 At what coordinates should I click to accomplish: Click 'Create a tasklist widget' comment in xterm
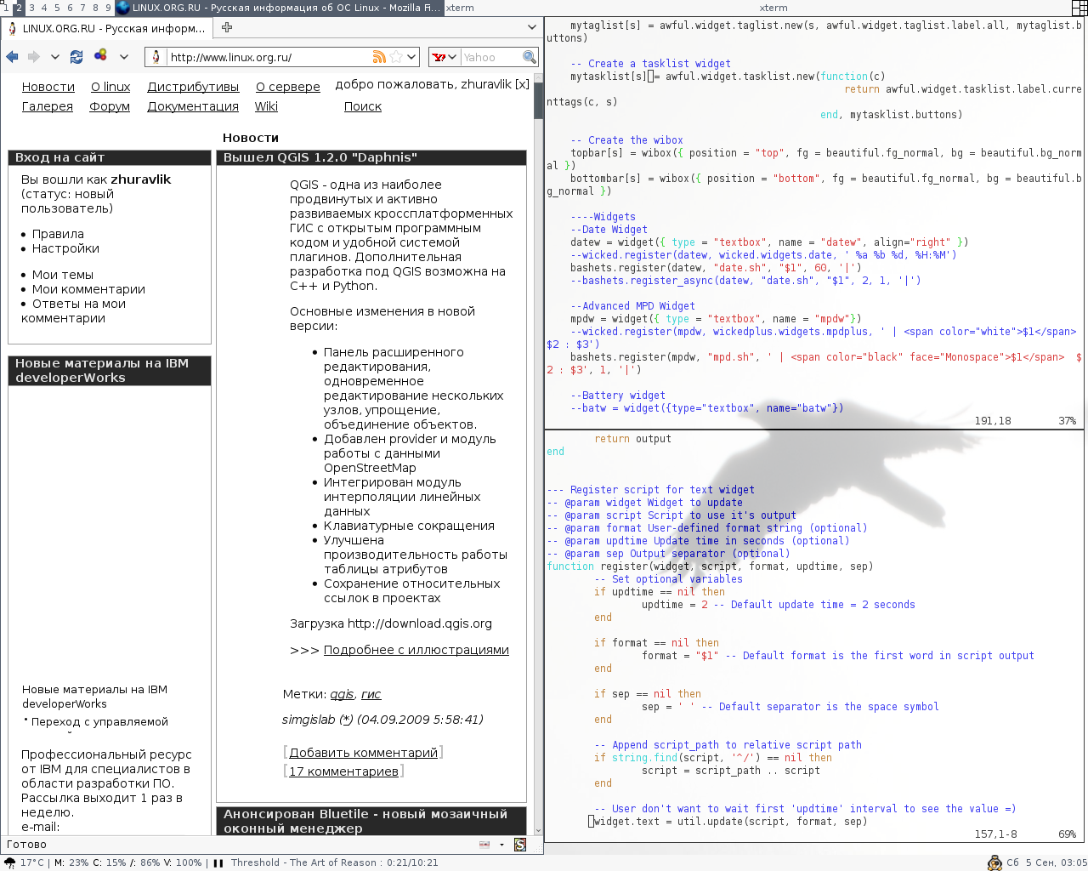coord(650,64)
